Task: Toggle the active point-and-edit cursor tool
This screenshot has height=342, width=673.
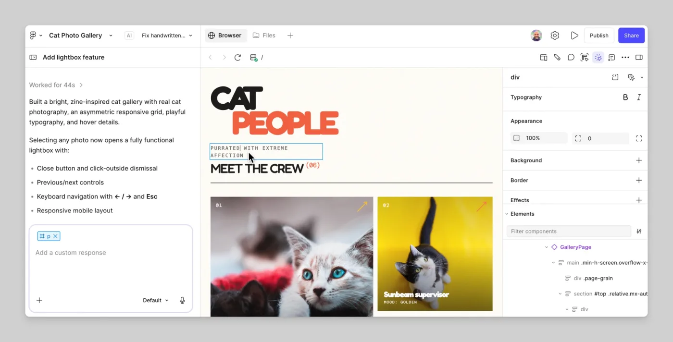Action: [x=598, y=58]
